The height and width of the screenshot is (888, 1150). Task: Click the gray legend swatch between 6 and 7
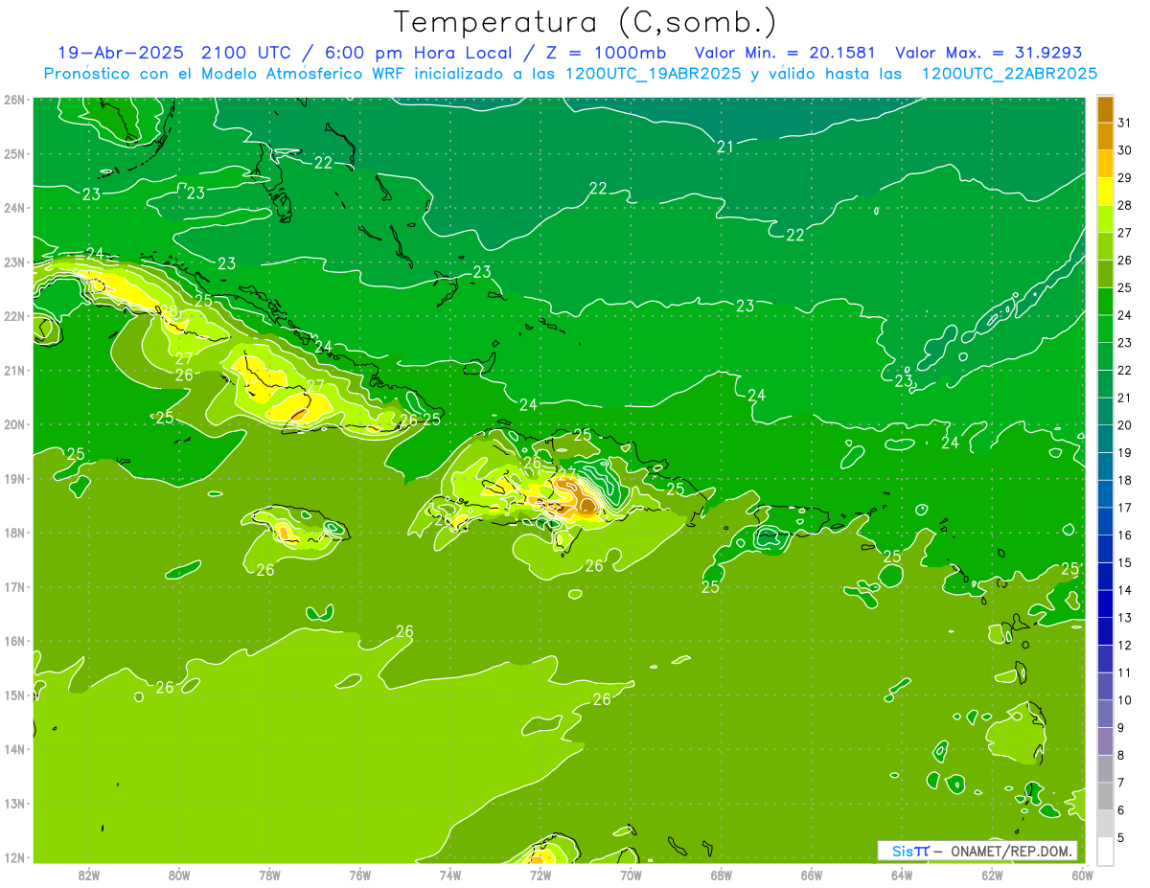pos(1105,796)
